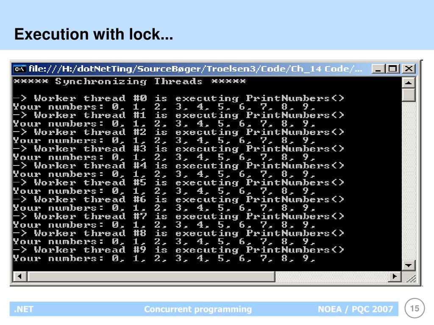Click the 'Worker thread #7' output line
The image size is (434, 325).
pyautogui.click(x=178, y=216)
